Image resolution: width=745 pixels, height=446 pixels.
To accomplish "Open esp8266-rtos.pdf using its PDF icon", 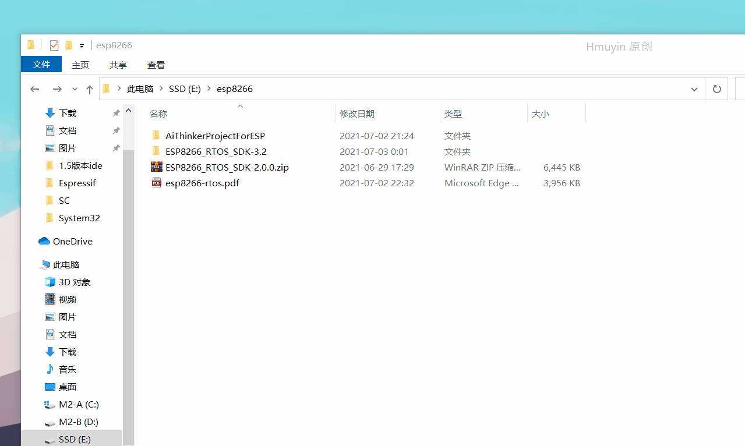I will click(x=157, y=183).
